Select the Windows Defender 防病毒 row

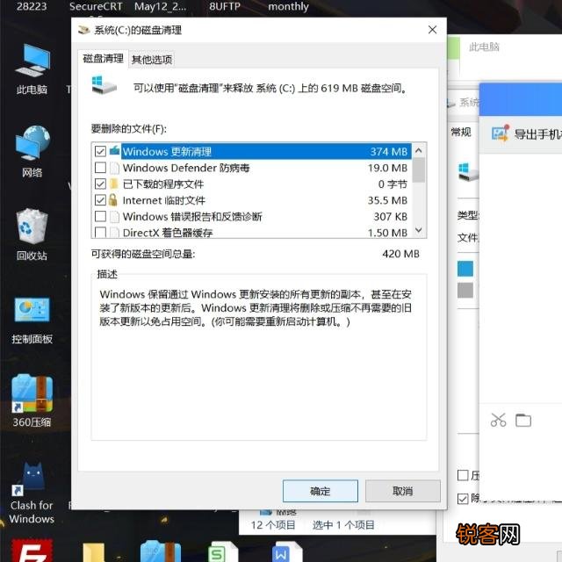pos(252,168)
